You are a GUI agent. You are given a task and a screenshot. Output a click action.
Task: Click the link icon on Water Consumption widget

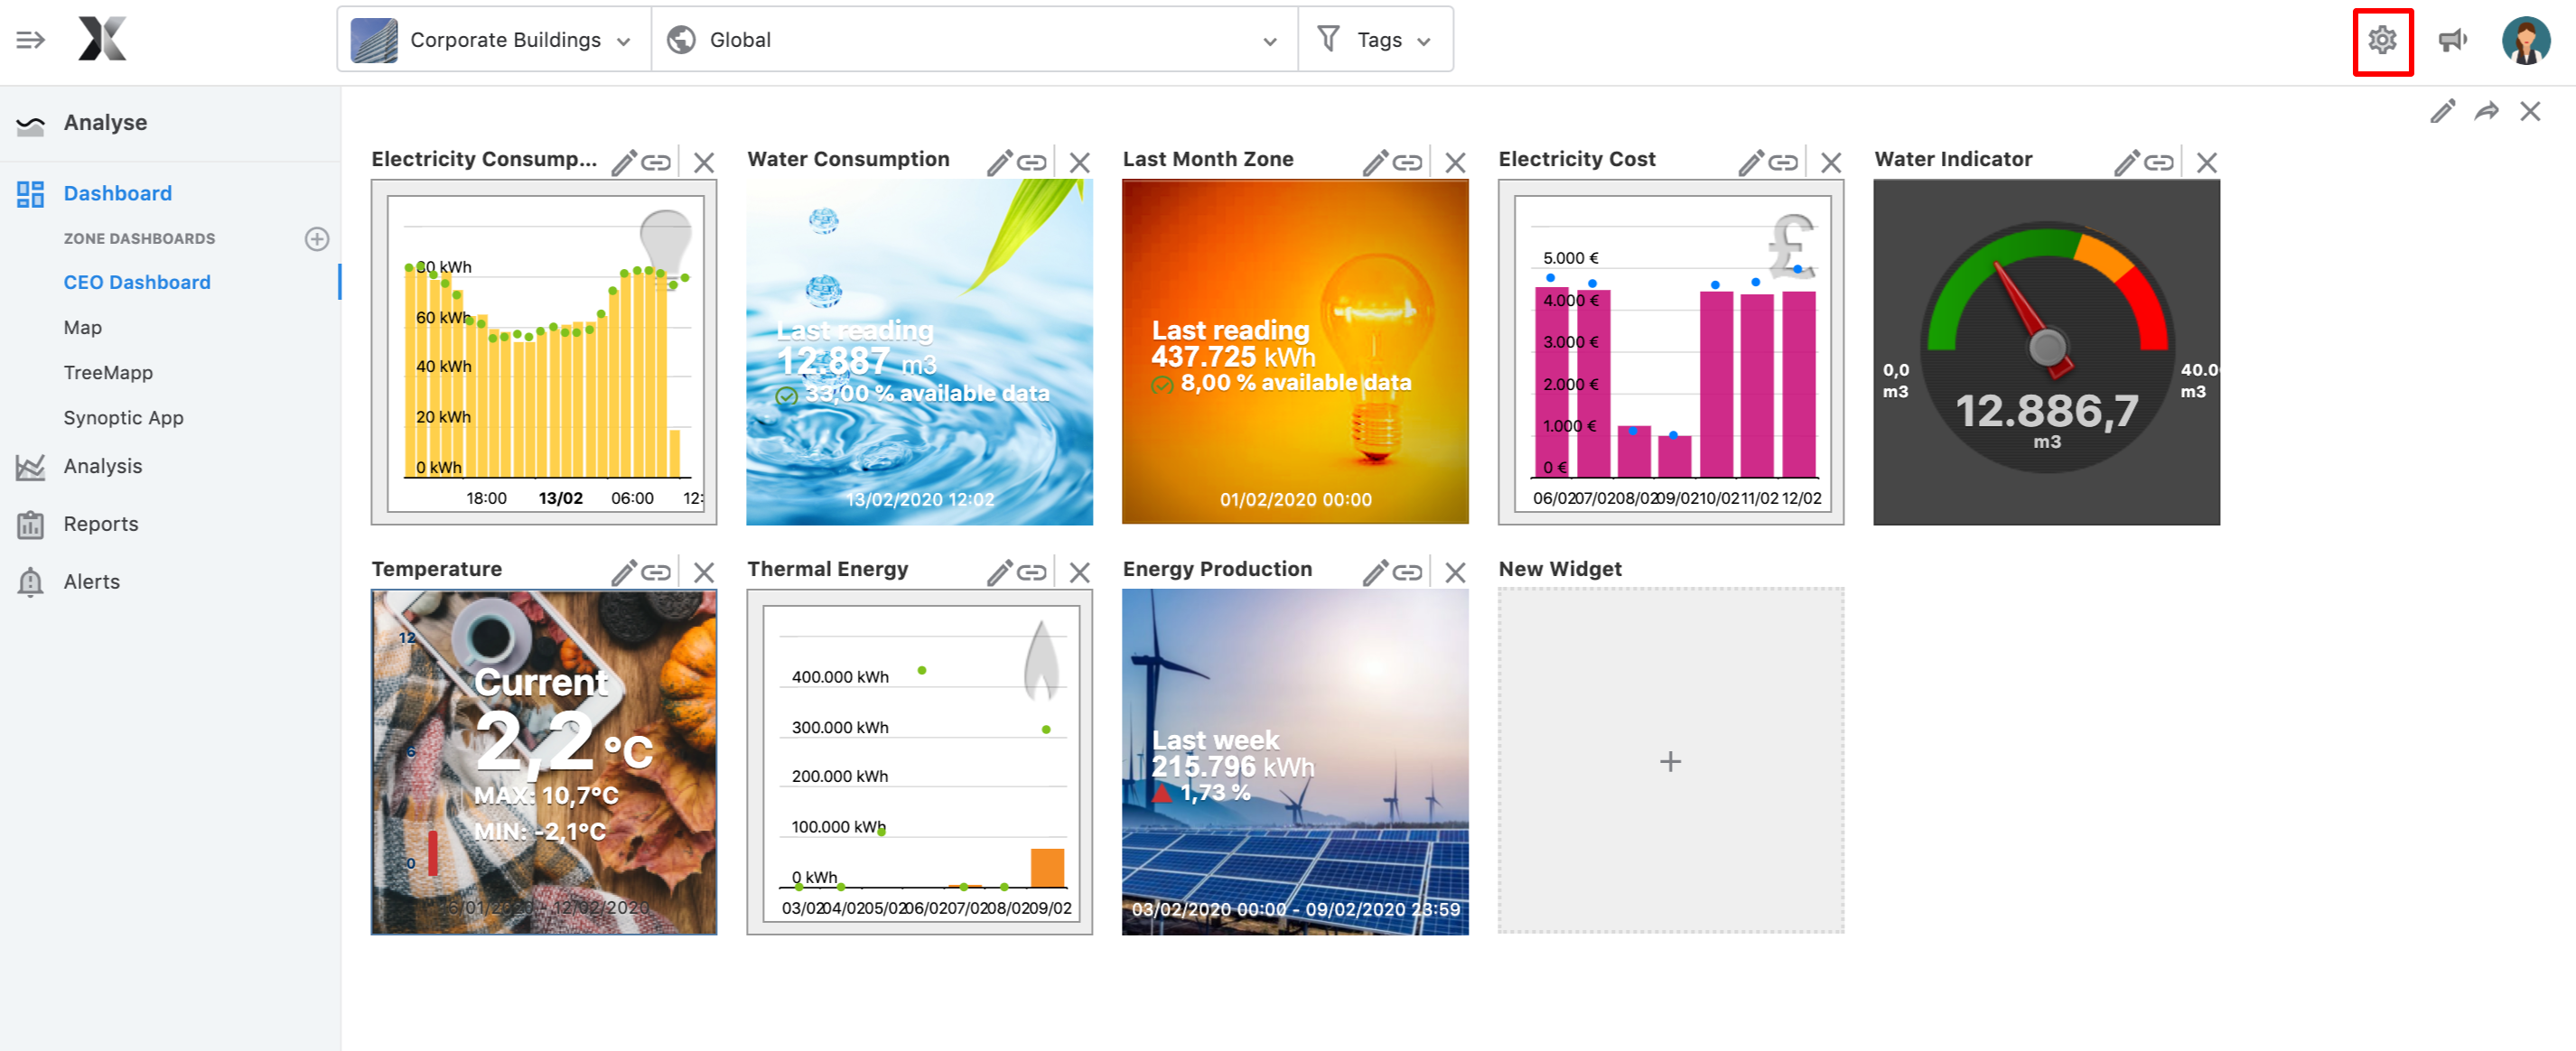pos(1033,160)
